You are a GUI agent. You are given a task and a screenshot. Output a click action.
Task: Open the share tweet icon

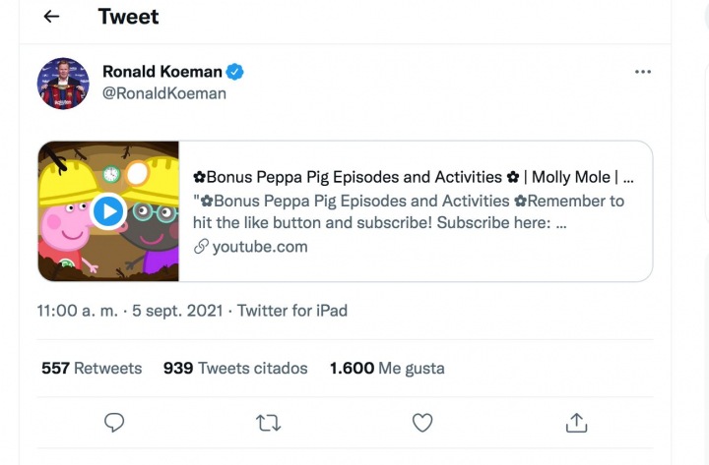point(576,422)
